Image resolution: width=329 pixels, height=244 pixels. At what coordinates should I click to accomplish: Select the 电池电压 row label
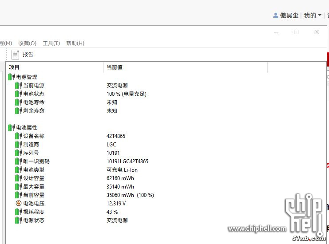pos(34,203)
